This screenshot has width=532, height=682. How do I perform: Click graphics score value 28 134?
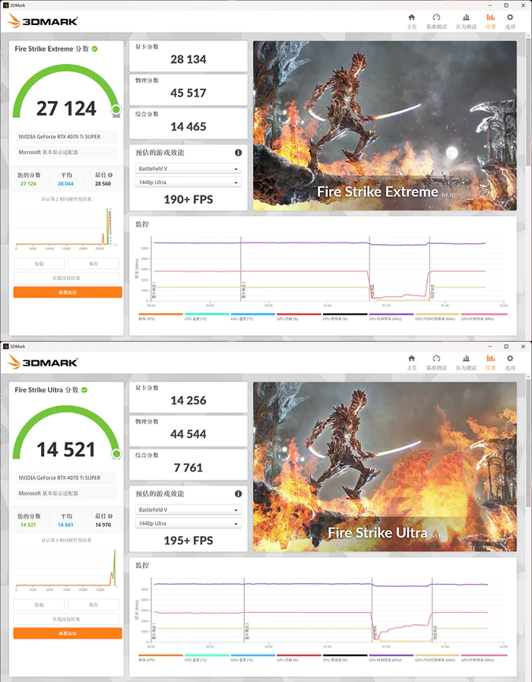point(188,59)
